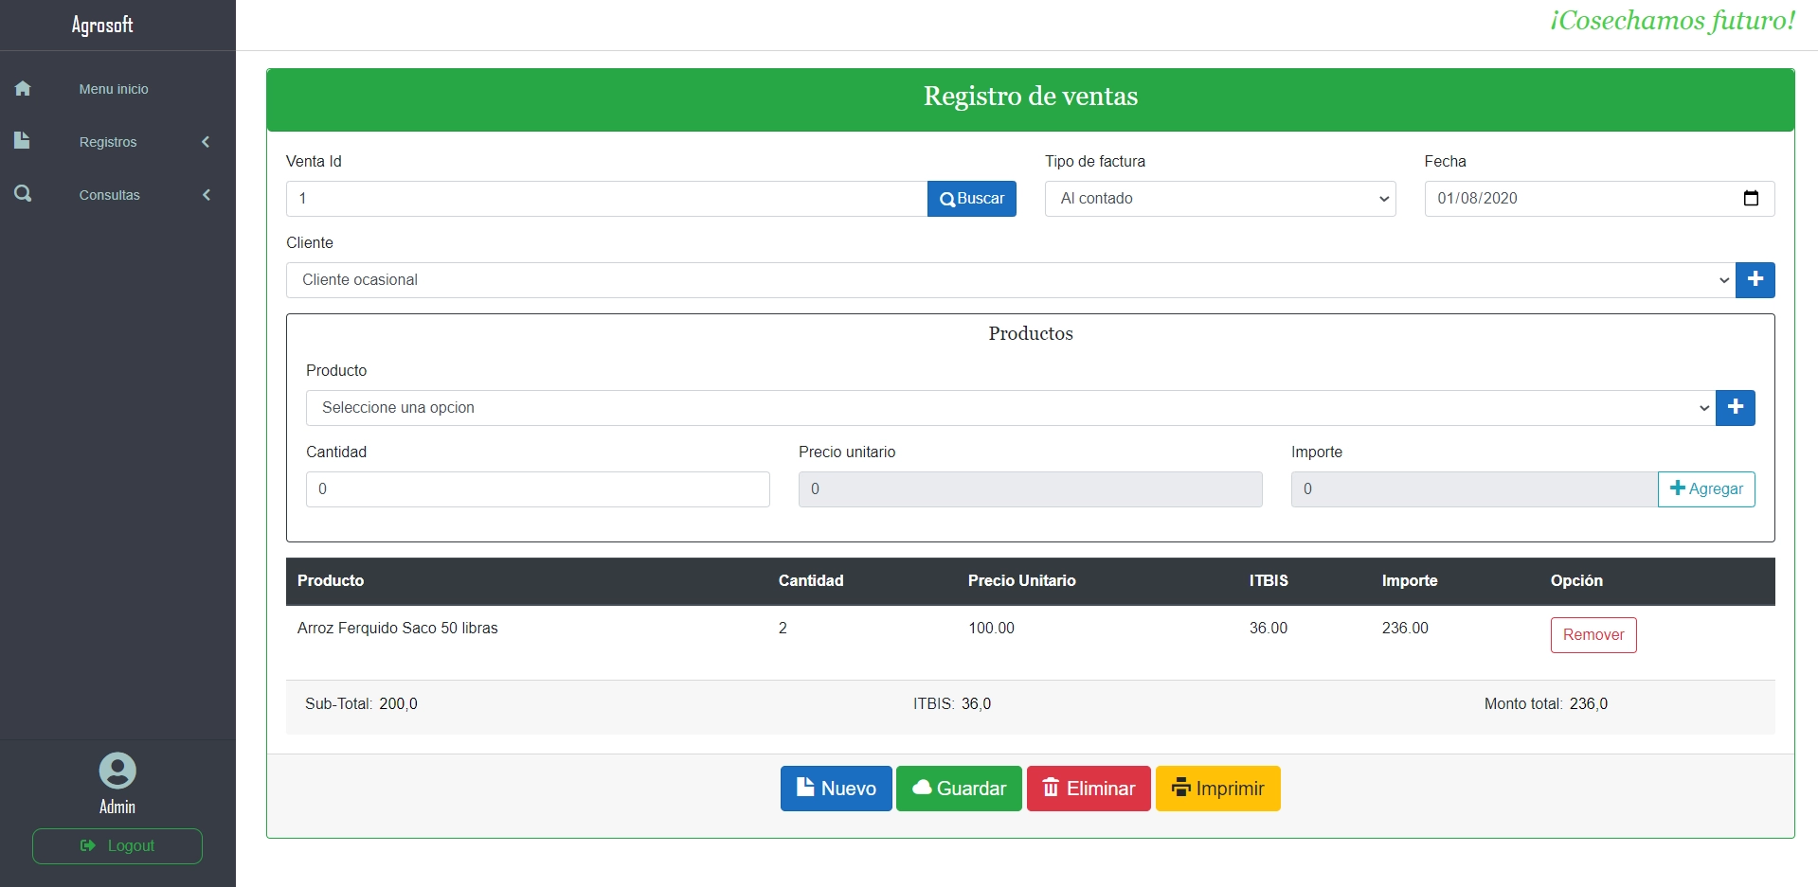This screenshot has height=887, width=1818.
Task: Click the home icon in the sidebar
Action: point(23,88)
